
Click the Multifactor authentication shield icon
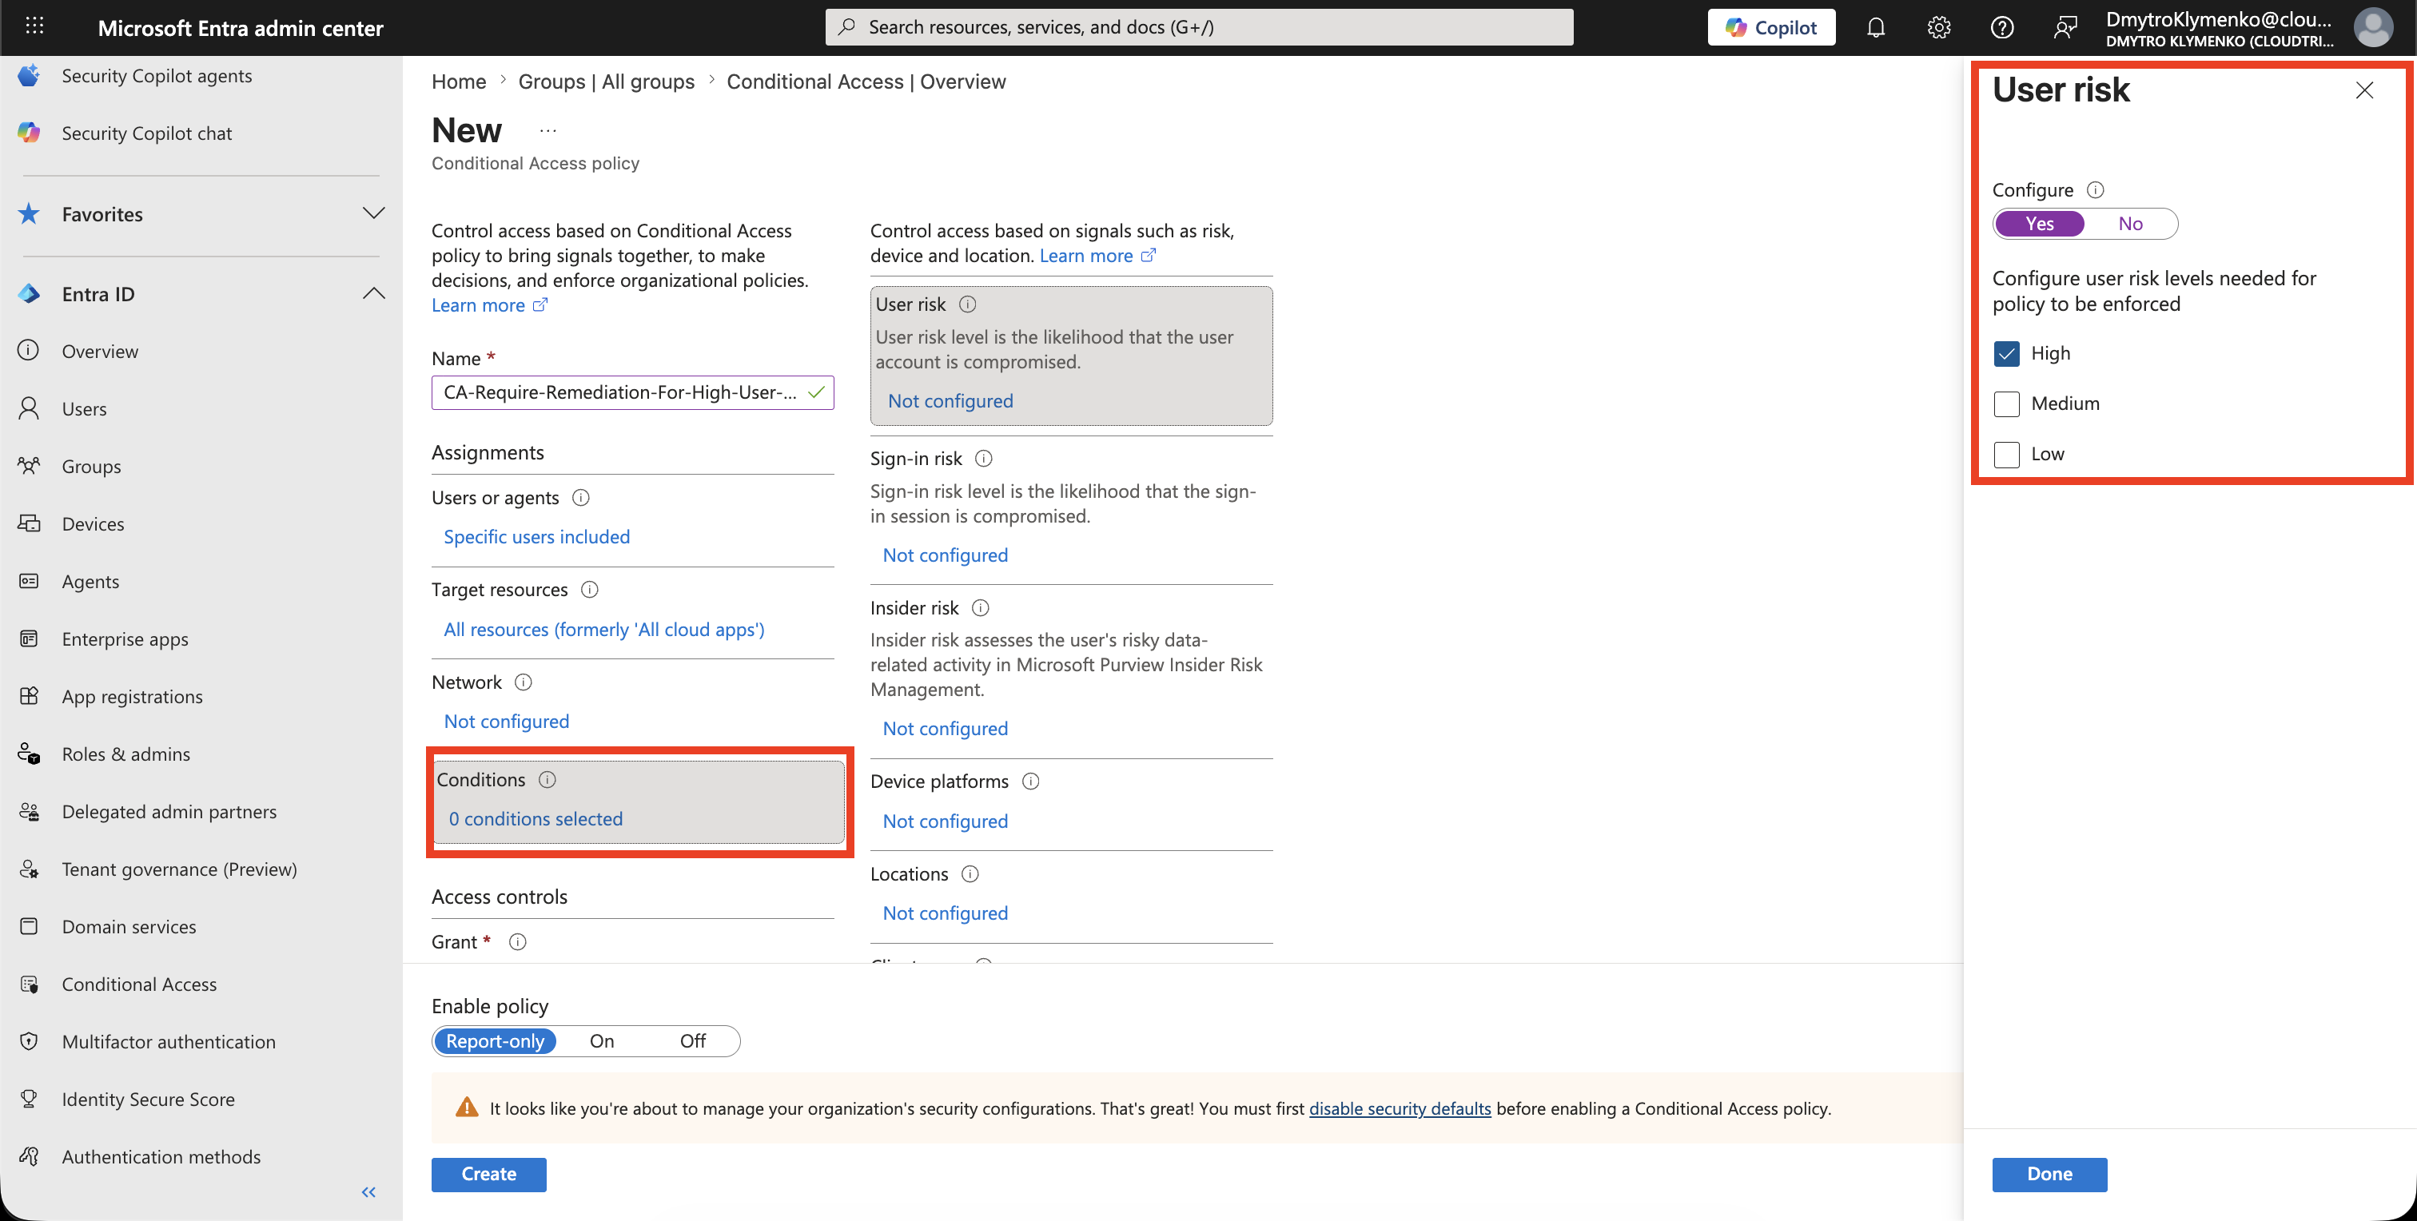pyautogui.click(x=29, y=1042)
